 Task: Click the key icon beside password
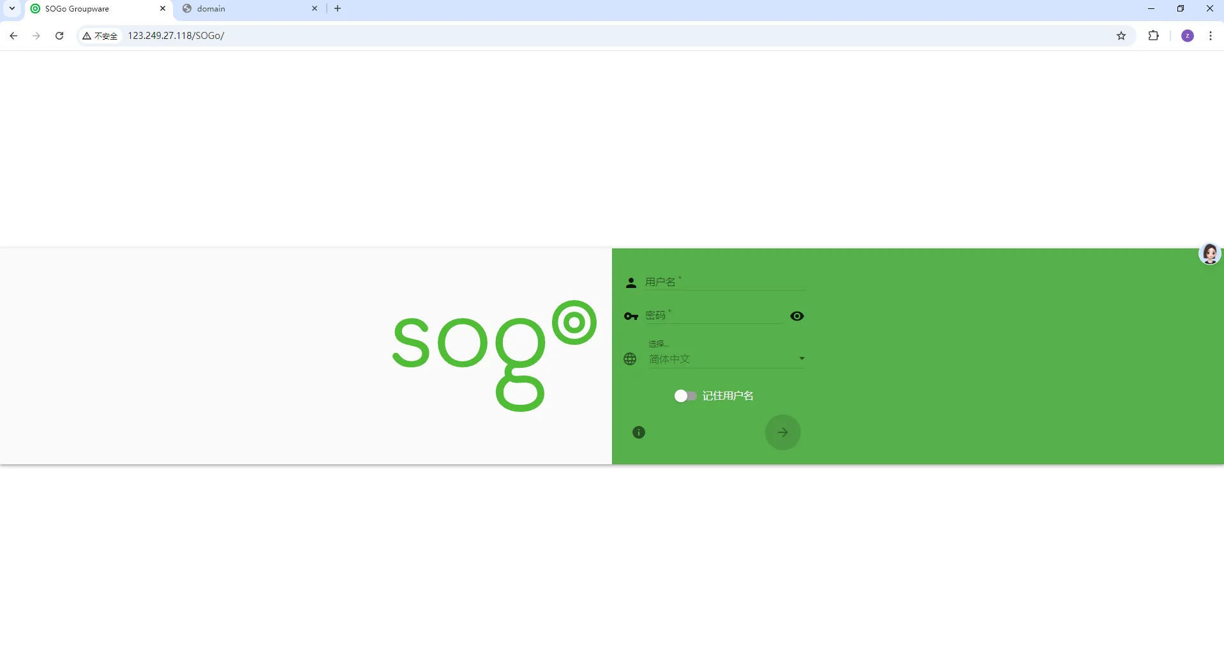pos(631,316)
